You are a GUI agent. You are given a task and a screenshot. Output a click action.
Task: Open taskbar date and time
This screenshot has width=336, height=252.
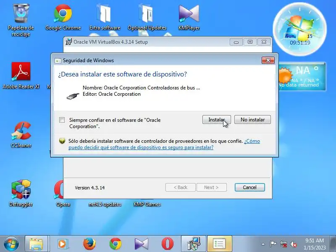[314, 244]
